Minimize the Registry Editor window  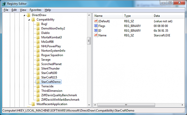(164, 3)
